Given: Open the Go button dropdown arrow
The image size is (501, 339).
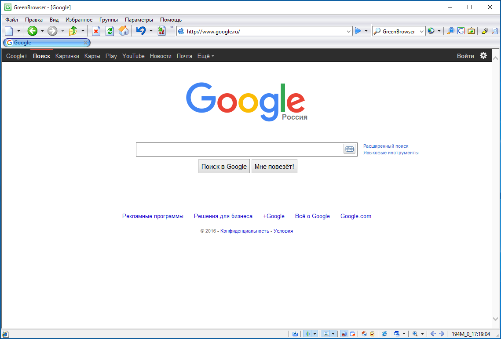Looking at the screenshot, I should [x=366, y=31].
